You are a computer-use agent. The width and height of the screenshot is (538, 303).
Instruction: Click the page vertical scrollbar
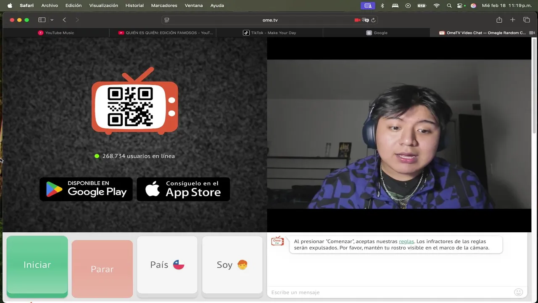(x=534, y=86)
